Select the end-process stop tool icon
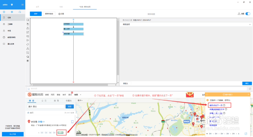The width and height of the screenshot is (253, 137). (28, 61)
